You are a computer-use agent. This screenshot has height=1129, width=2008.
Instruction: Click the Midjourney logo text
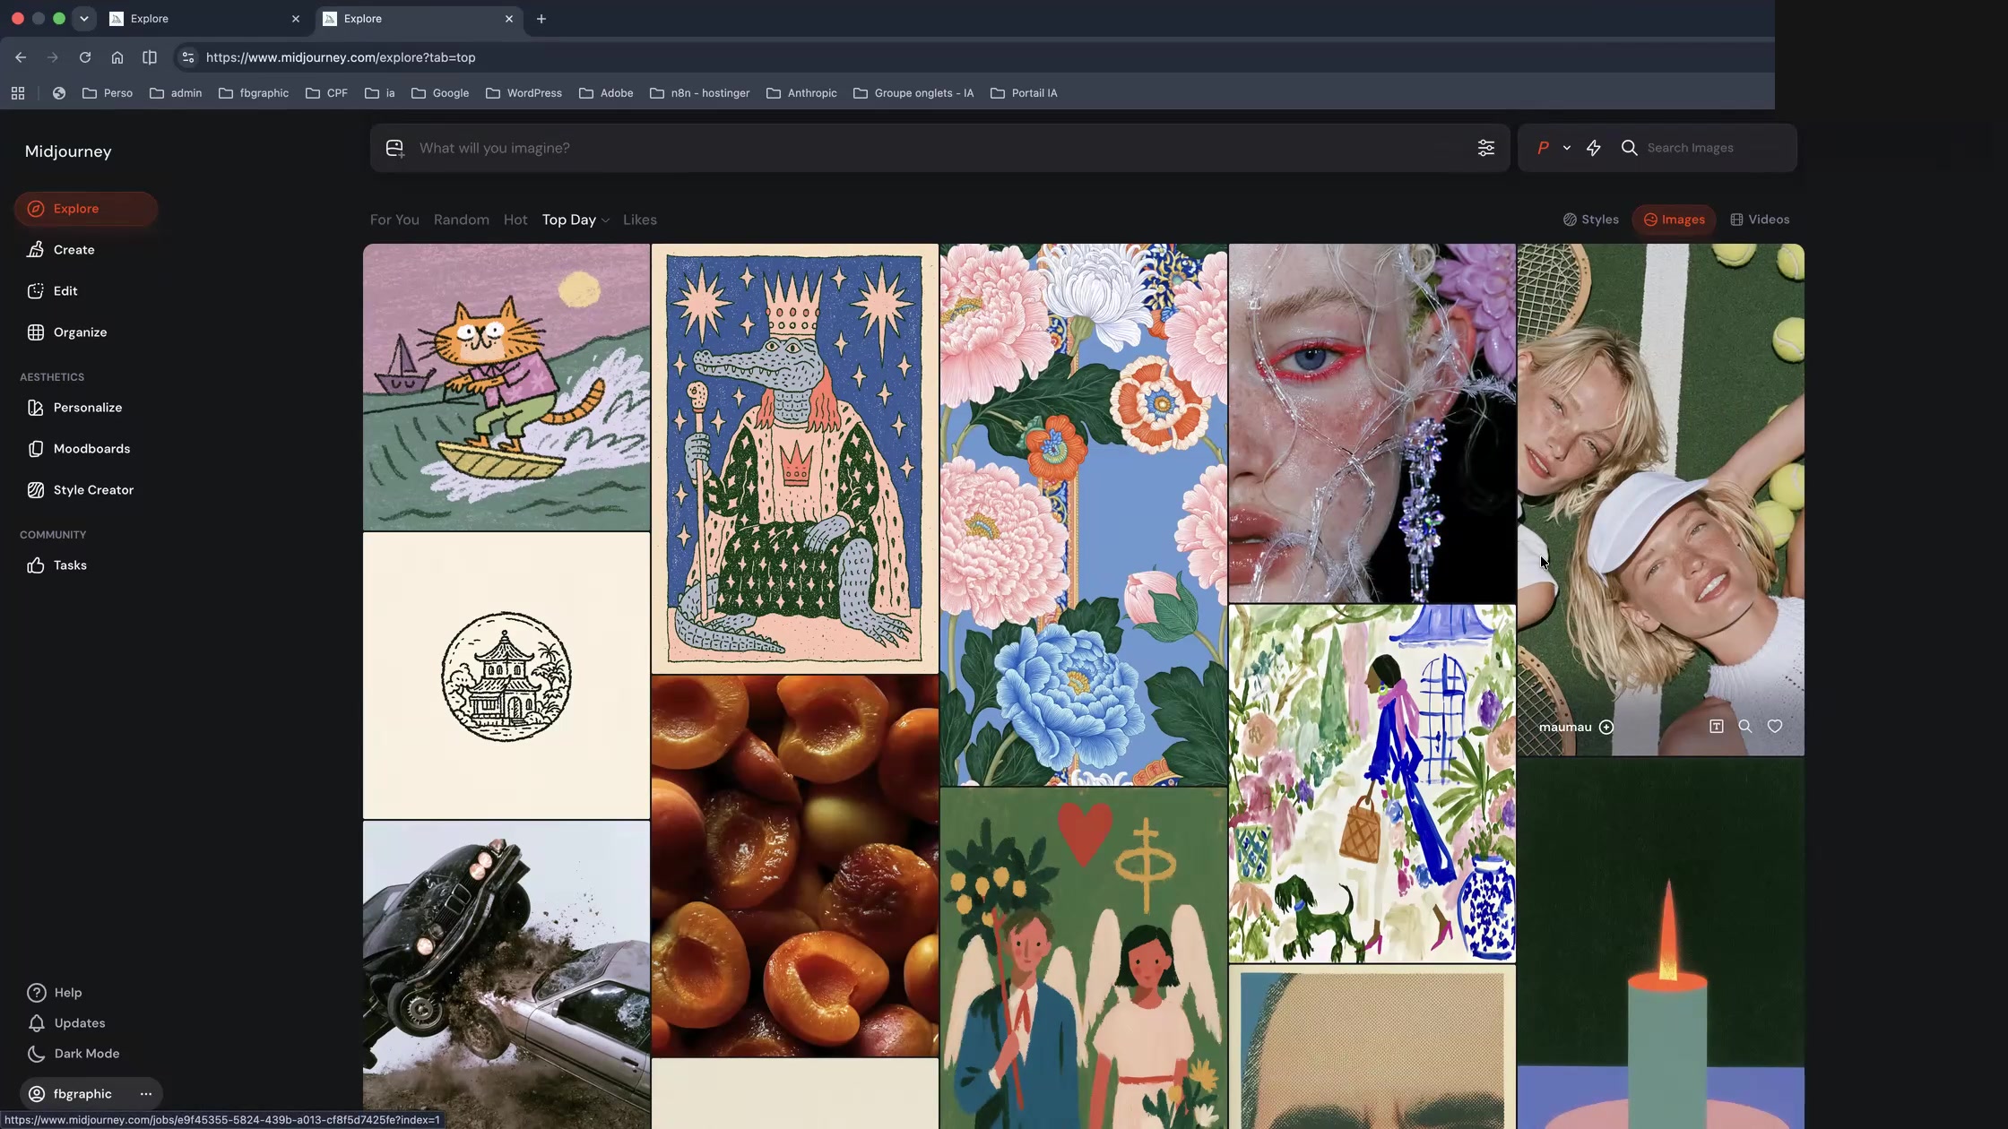(68, 151)
